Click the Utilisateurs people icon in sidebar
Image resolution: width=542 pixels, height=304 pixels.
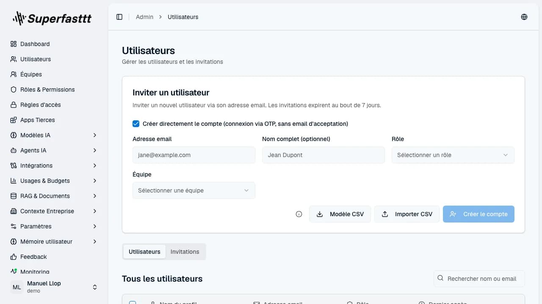tap(14, 59)
